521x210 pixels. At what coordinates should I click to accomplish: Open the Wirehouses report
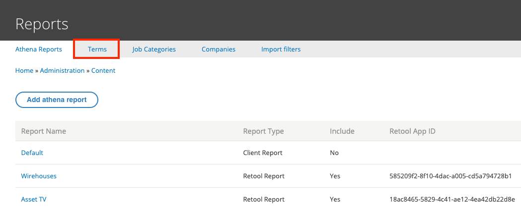(x=39, y=176)
